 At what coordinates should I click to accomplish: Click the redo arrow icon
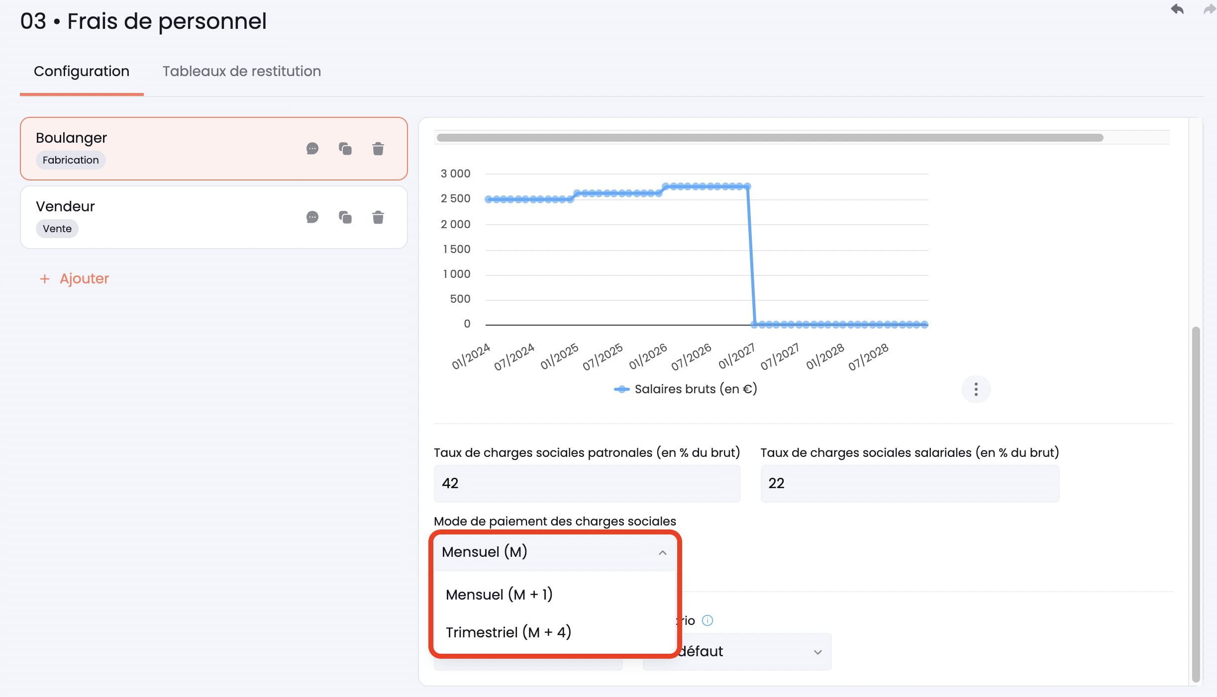pyautogui.click(x=1210, y=9)
